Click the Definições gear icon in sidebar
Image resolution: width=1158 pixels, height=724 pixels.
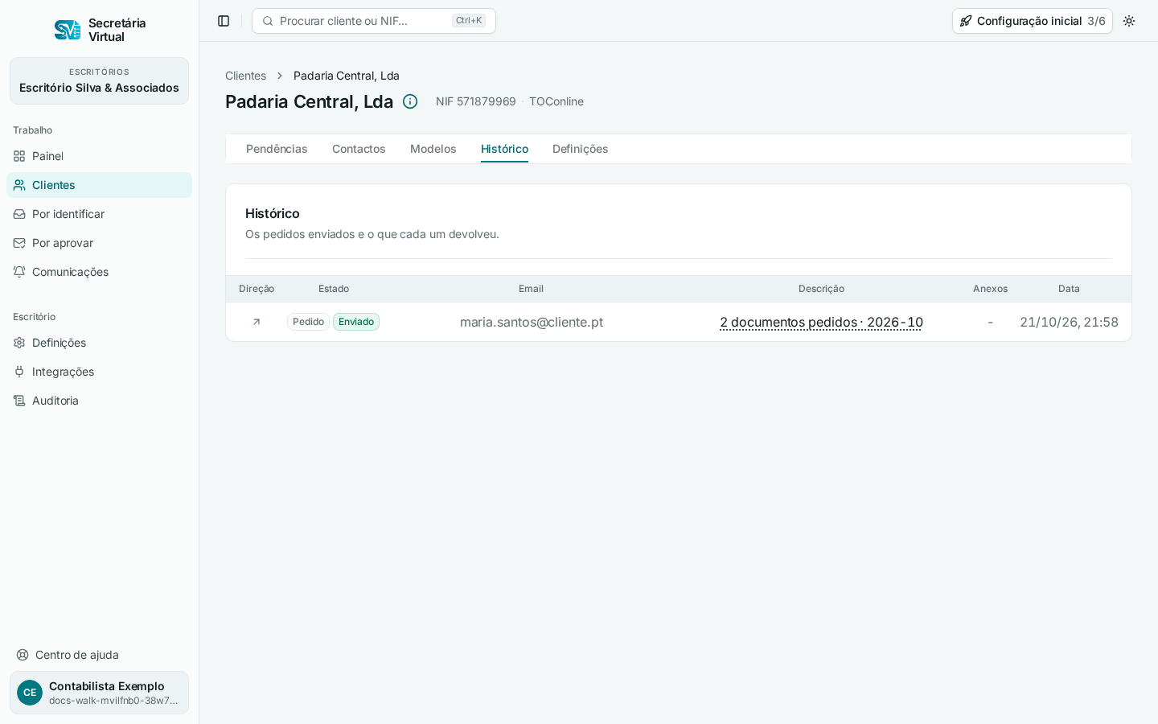(x=19, y=343)
